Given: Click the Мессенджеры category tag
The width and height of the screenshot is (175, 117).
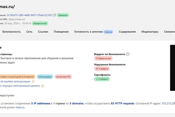Looking at the screenshot, I should (x=45, y=77).
